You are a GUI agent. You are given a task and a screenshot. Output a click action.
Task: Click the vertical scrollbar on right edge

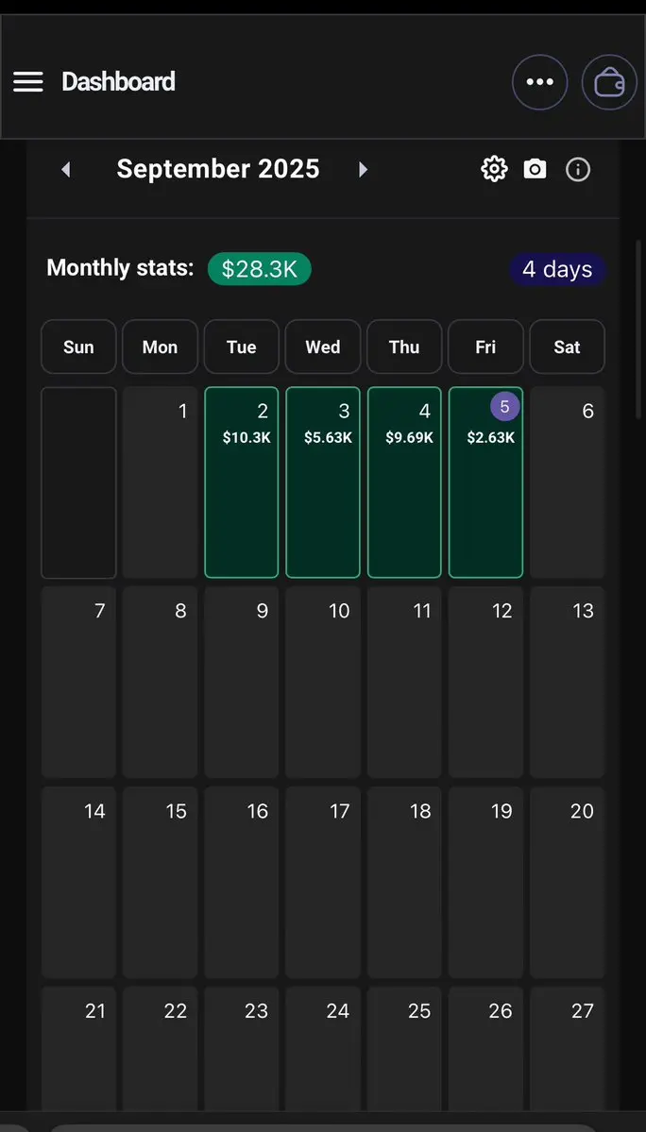638,329
